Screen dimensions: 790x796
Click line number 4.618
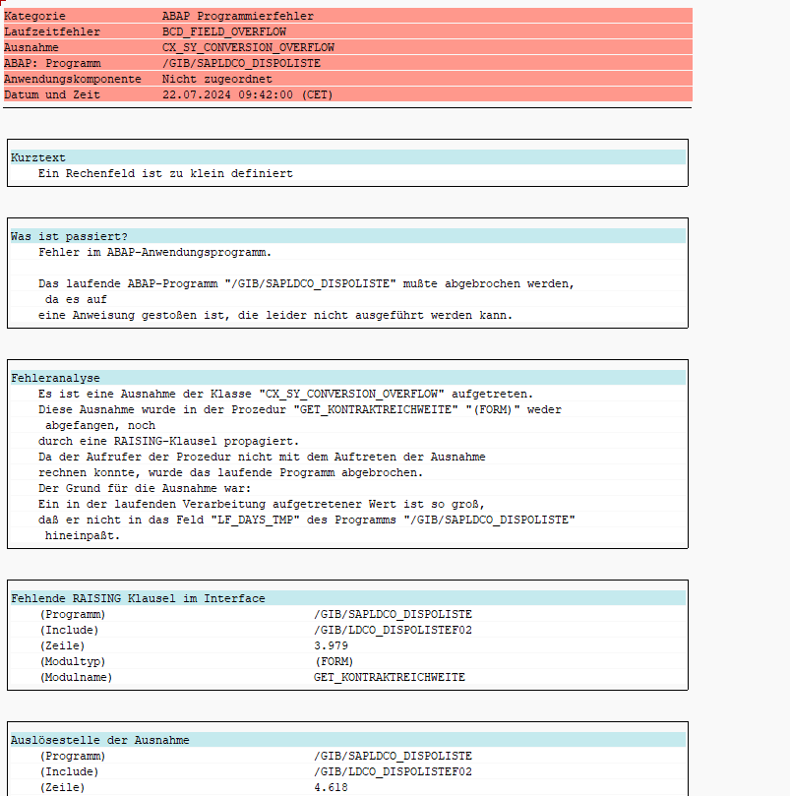pyautogui.click(x=331, y=787)
